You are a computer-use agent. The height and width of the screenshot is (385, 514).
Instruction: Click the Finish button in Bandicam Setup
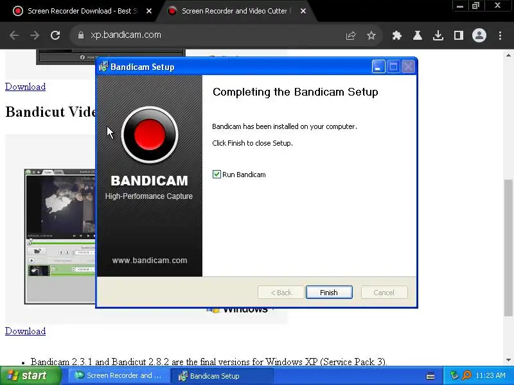pos(329,293)
